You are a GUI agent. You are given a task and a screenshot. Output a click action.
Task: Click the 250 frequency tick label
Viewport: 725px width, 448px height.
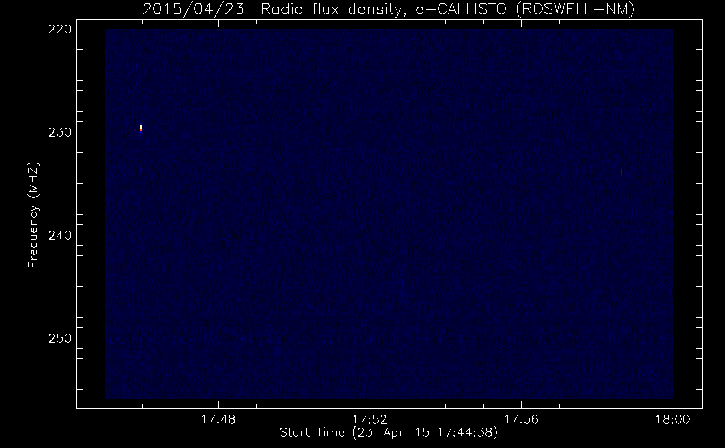(59, 338)
